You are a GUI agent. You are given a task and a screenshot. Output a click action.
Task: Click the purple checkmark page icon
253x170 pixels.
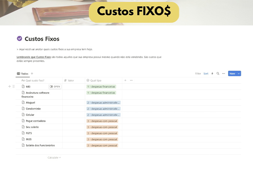(19, 38)
